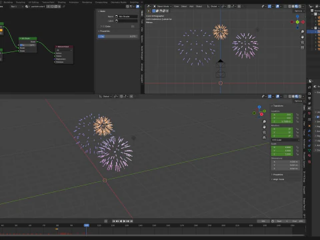Open the Texture properties tab icon
Viewport: 320px width, 240px height.
point(309,162)
